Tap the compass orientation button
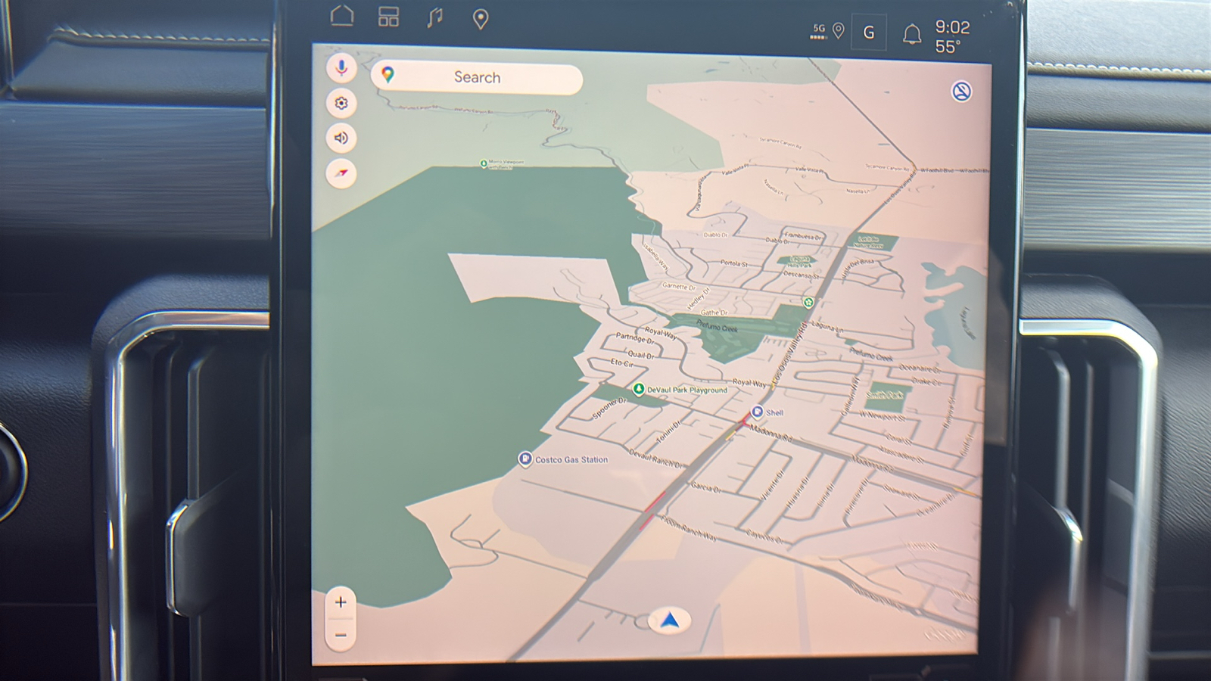 (x=341, y=173)
